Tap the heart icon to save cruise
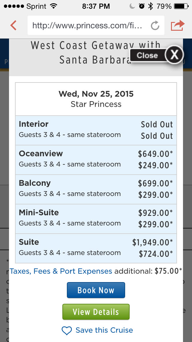192x342 pixels. (x=67, y=331)
